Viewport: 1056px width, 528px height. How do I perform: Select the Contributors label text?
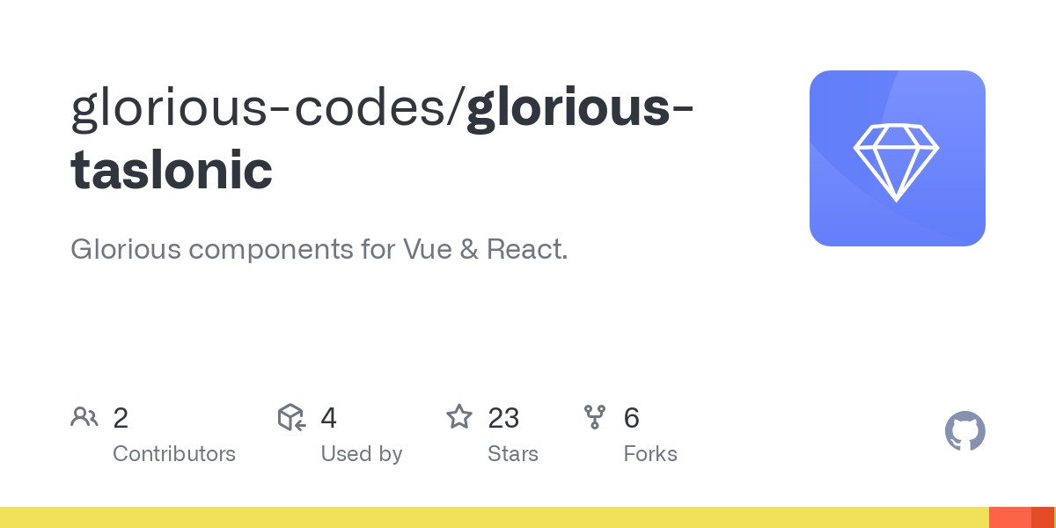[x=174, y=454]
